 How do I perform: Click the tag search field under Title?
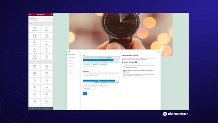(90, 68)
